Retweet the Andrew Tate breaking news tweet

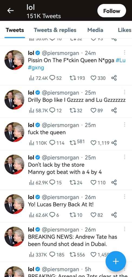pos(73,255)
